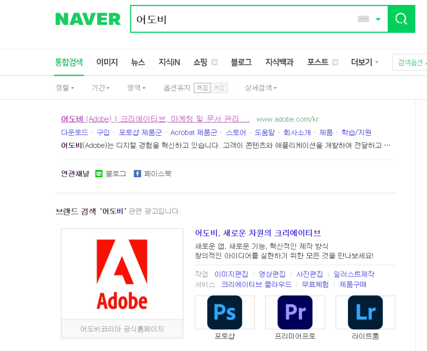This screenshot has width=427, height=351.
Task: Open the 일러스트제작 link
Action: [x=354, y=274]
